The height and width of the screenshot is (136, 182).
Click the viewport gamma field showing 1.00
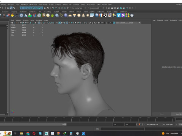pyautogui.click(x=110, y=23)
